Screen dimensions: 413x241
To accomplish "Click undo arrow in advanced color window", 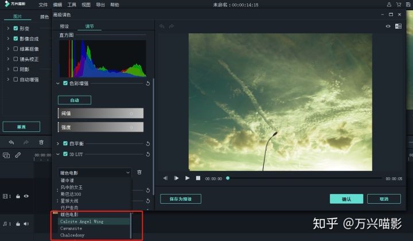I will tap(162, 26).
